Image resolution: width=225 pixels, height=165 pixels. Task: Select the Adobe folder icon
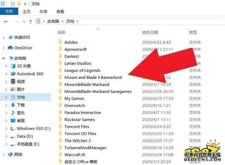pyautogui.click(x=60, y=42)
